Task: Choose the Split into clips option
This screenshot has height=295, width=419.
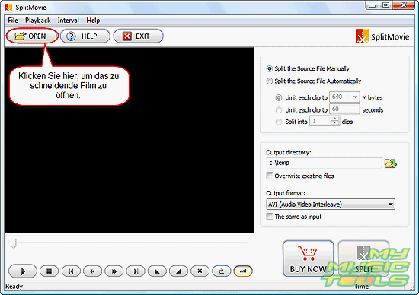Action: (278, 122)
